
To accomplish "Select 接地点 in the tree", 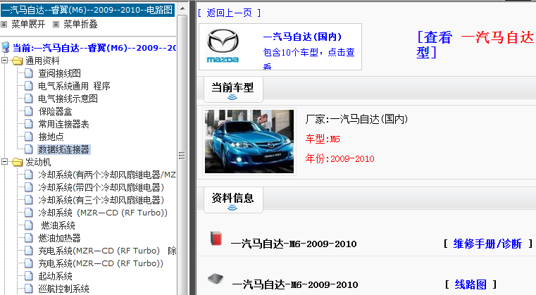I will tap(51, 137).
